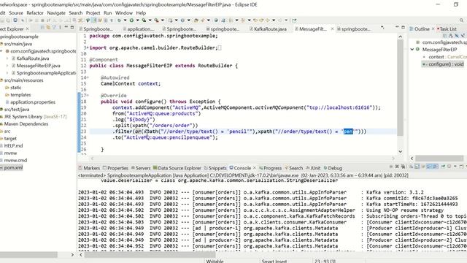
Task: Toggle Scroll Lock in Console toolbar
Action: coord(417,167)
